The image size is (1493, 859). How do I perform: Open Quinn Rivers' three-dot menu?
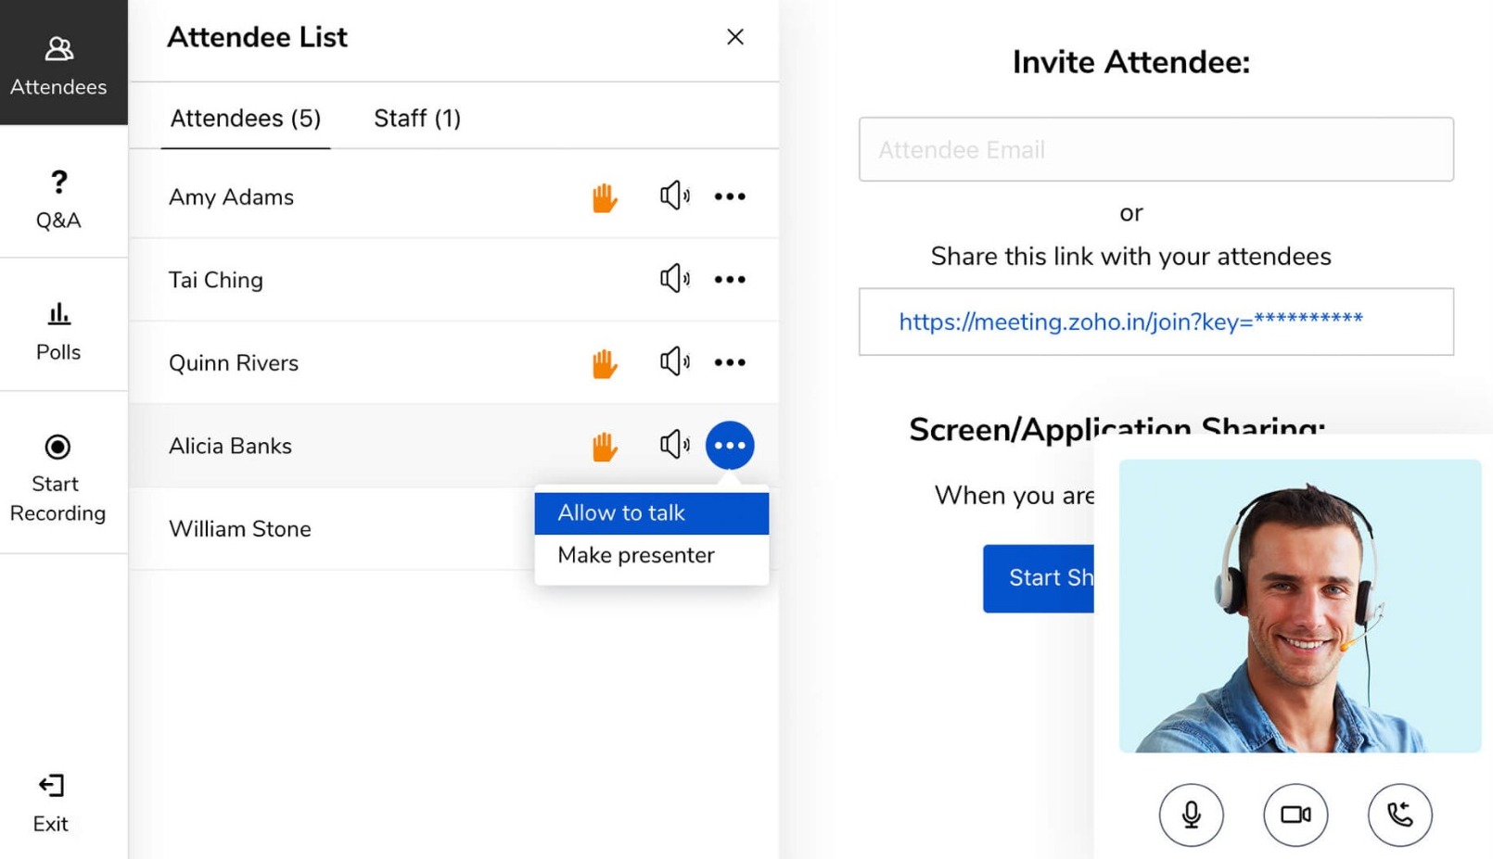(730, 362)
